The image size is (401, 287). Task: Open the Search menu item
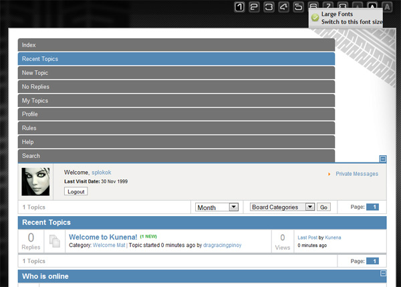point(176,156)
